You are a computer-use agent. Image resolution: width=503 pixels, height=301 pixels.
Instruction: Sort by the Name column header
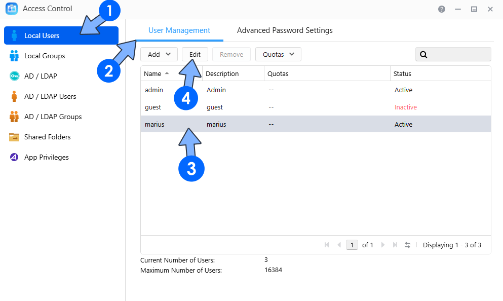pos(152,73)
